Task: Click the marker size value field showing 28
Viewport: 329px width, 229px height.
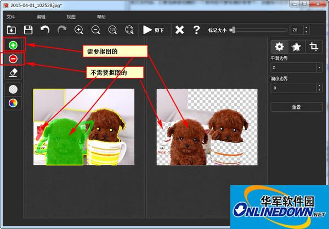Action: pos(296,30)
